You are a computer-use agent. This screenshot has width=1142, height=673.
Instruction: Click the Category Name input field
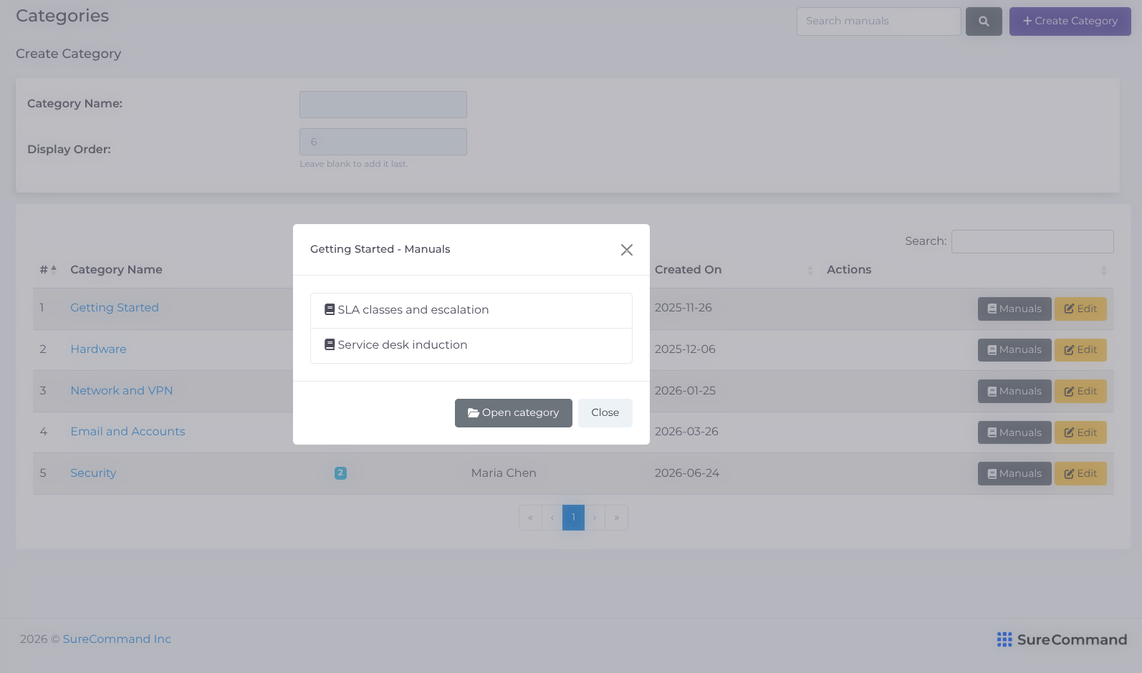point(383,105)
